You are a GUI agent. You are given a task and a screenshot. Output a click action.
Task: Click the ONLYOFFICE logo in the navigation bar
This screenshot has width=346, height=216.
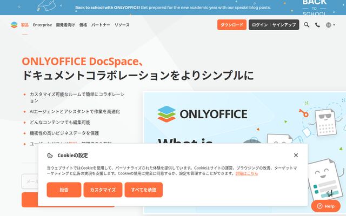coord(14,25)
